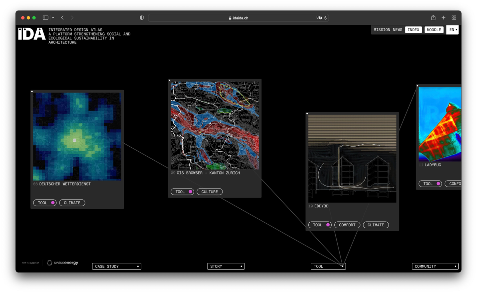Viewport: 477px width, 293px height.
Task: Toggle the STORY filter
Action: 226,266
